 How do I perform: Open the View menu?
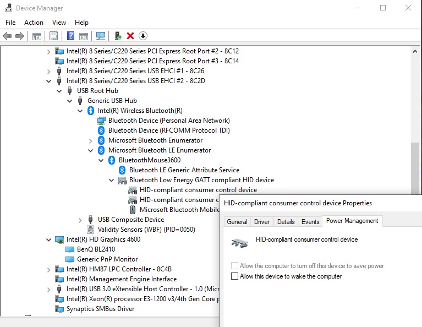coord(59,23)
